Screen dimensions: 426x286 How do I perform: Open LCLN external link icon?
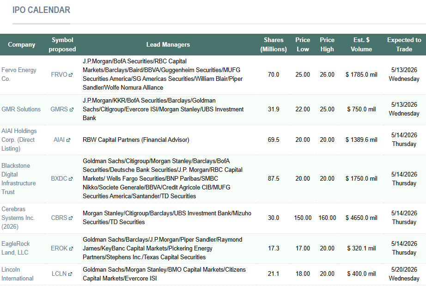click(x=70, y=274)
